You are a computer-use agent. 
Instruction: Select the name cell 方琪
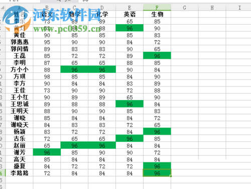pyautogui.click(x=20, y=76)
